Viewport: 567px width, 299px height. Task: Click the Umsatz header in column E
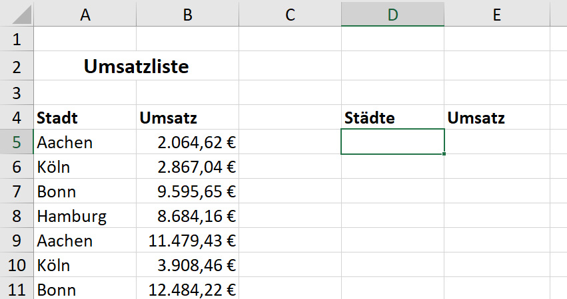(497, 117)
